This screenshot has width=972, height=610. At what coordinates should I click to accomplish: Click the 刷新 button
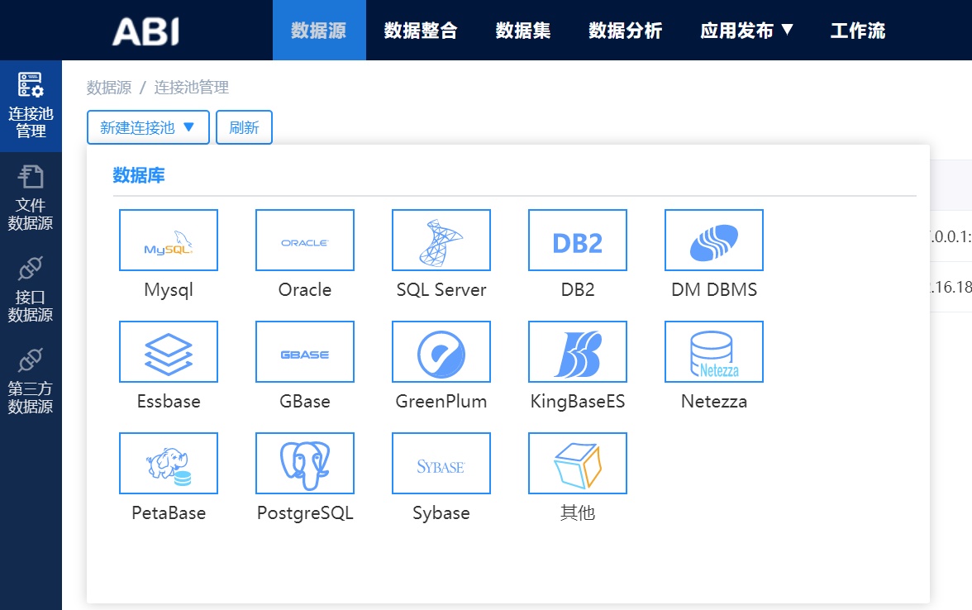click(x=245, y=127)
